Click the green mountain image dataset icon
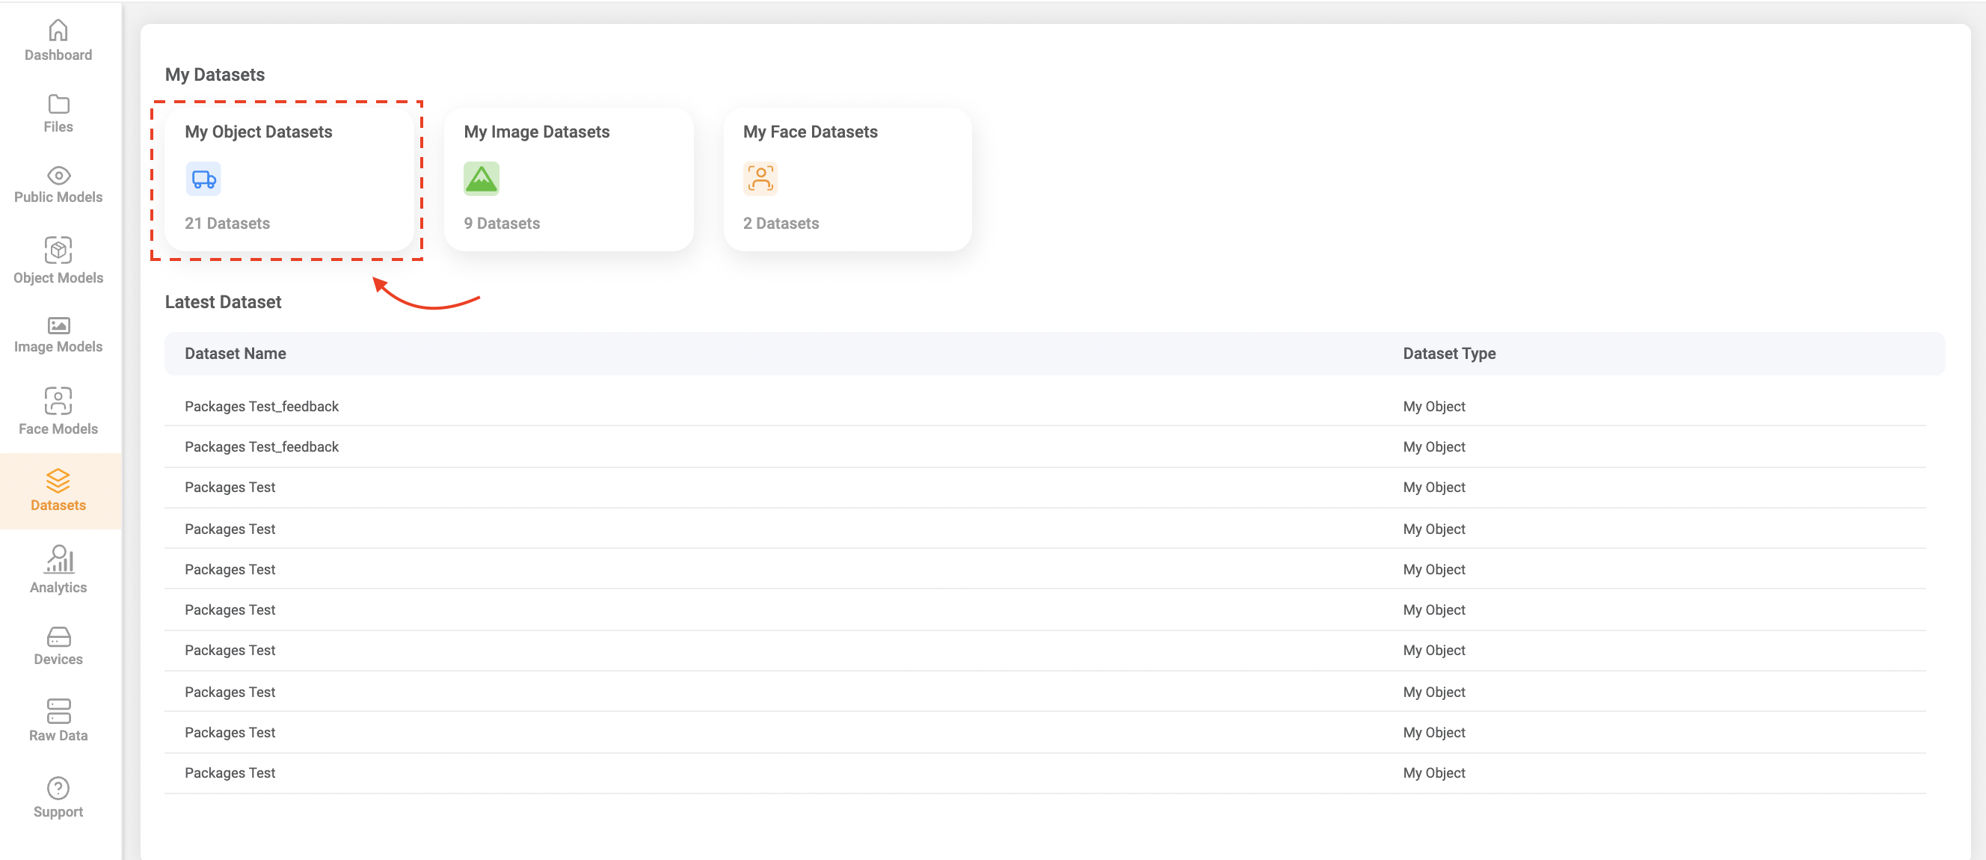 pyautogui.click(x=481, y=179)
